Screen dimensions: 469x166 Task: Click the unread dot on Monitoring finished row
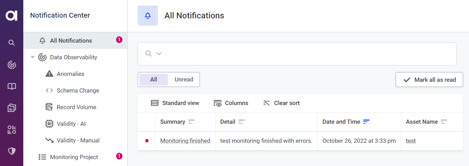click(x=147, y=141)
